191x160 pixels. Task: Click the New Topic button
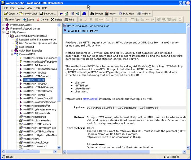point(12,19)
